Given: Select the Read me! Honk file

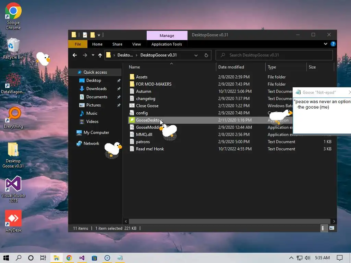Looking at the screenshot, I should [x=150, y=149].
